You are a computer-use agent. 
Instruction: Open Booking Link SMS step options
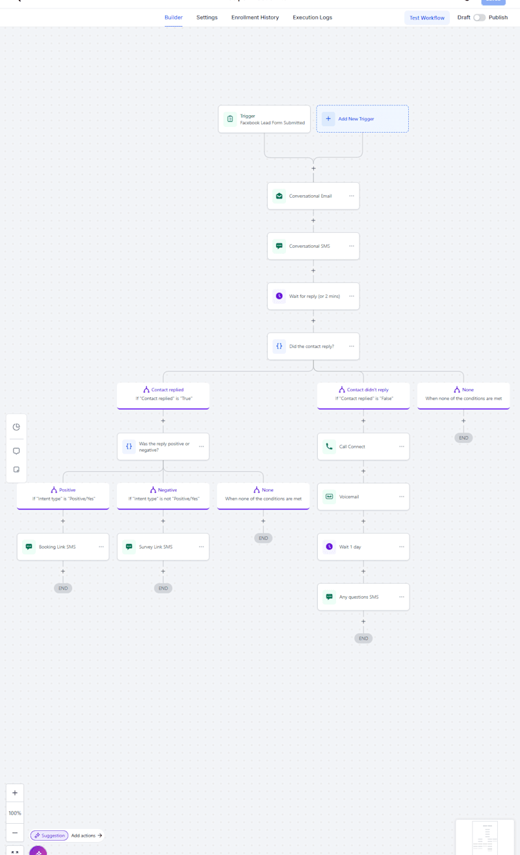click(101, 547)
